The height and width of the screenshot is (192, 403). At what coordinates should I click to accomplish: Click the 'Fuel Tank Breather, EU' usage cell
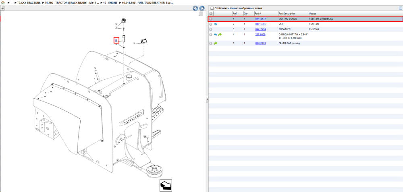coord(321,19)
